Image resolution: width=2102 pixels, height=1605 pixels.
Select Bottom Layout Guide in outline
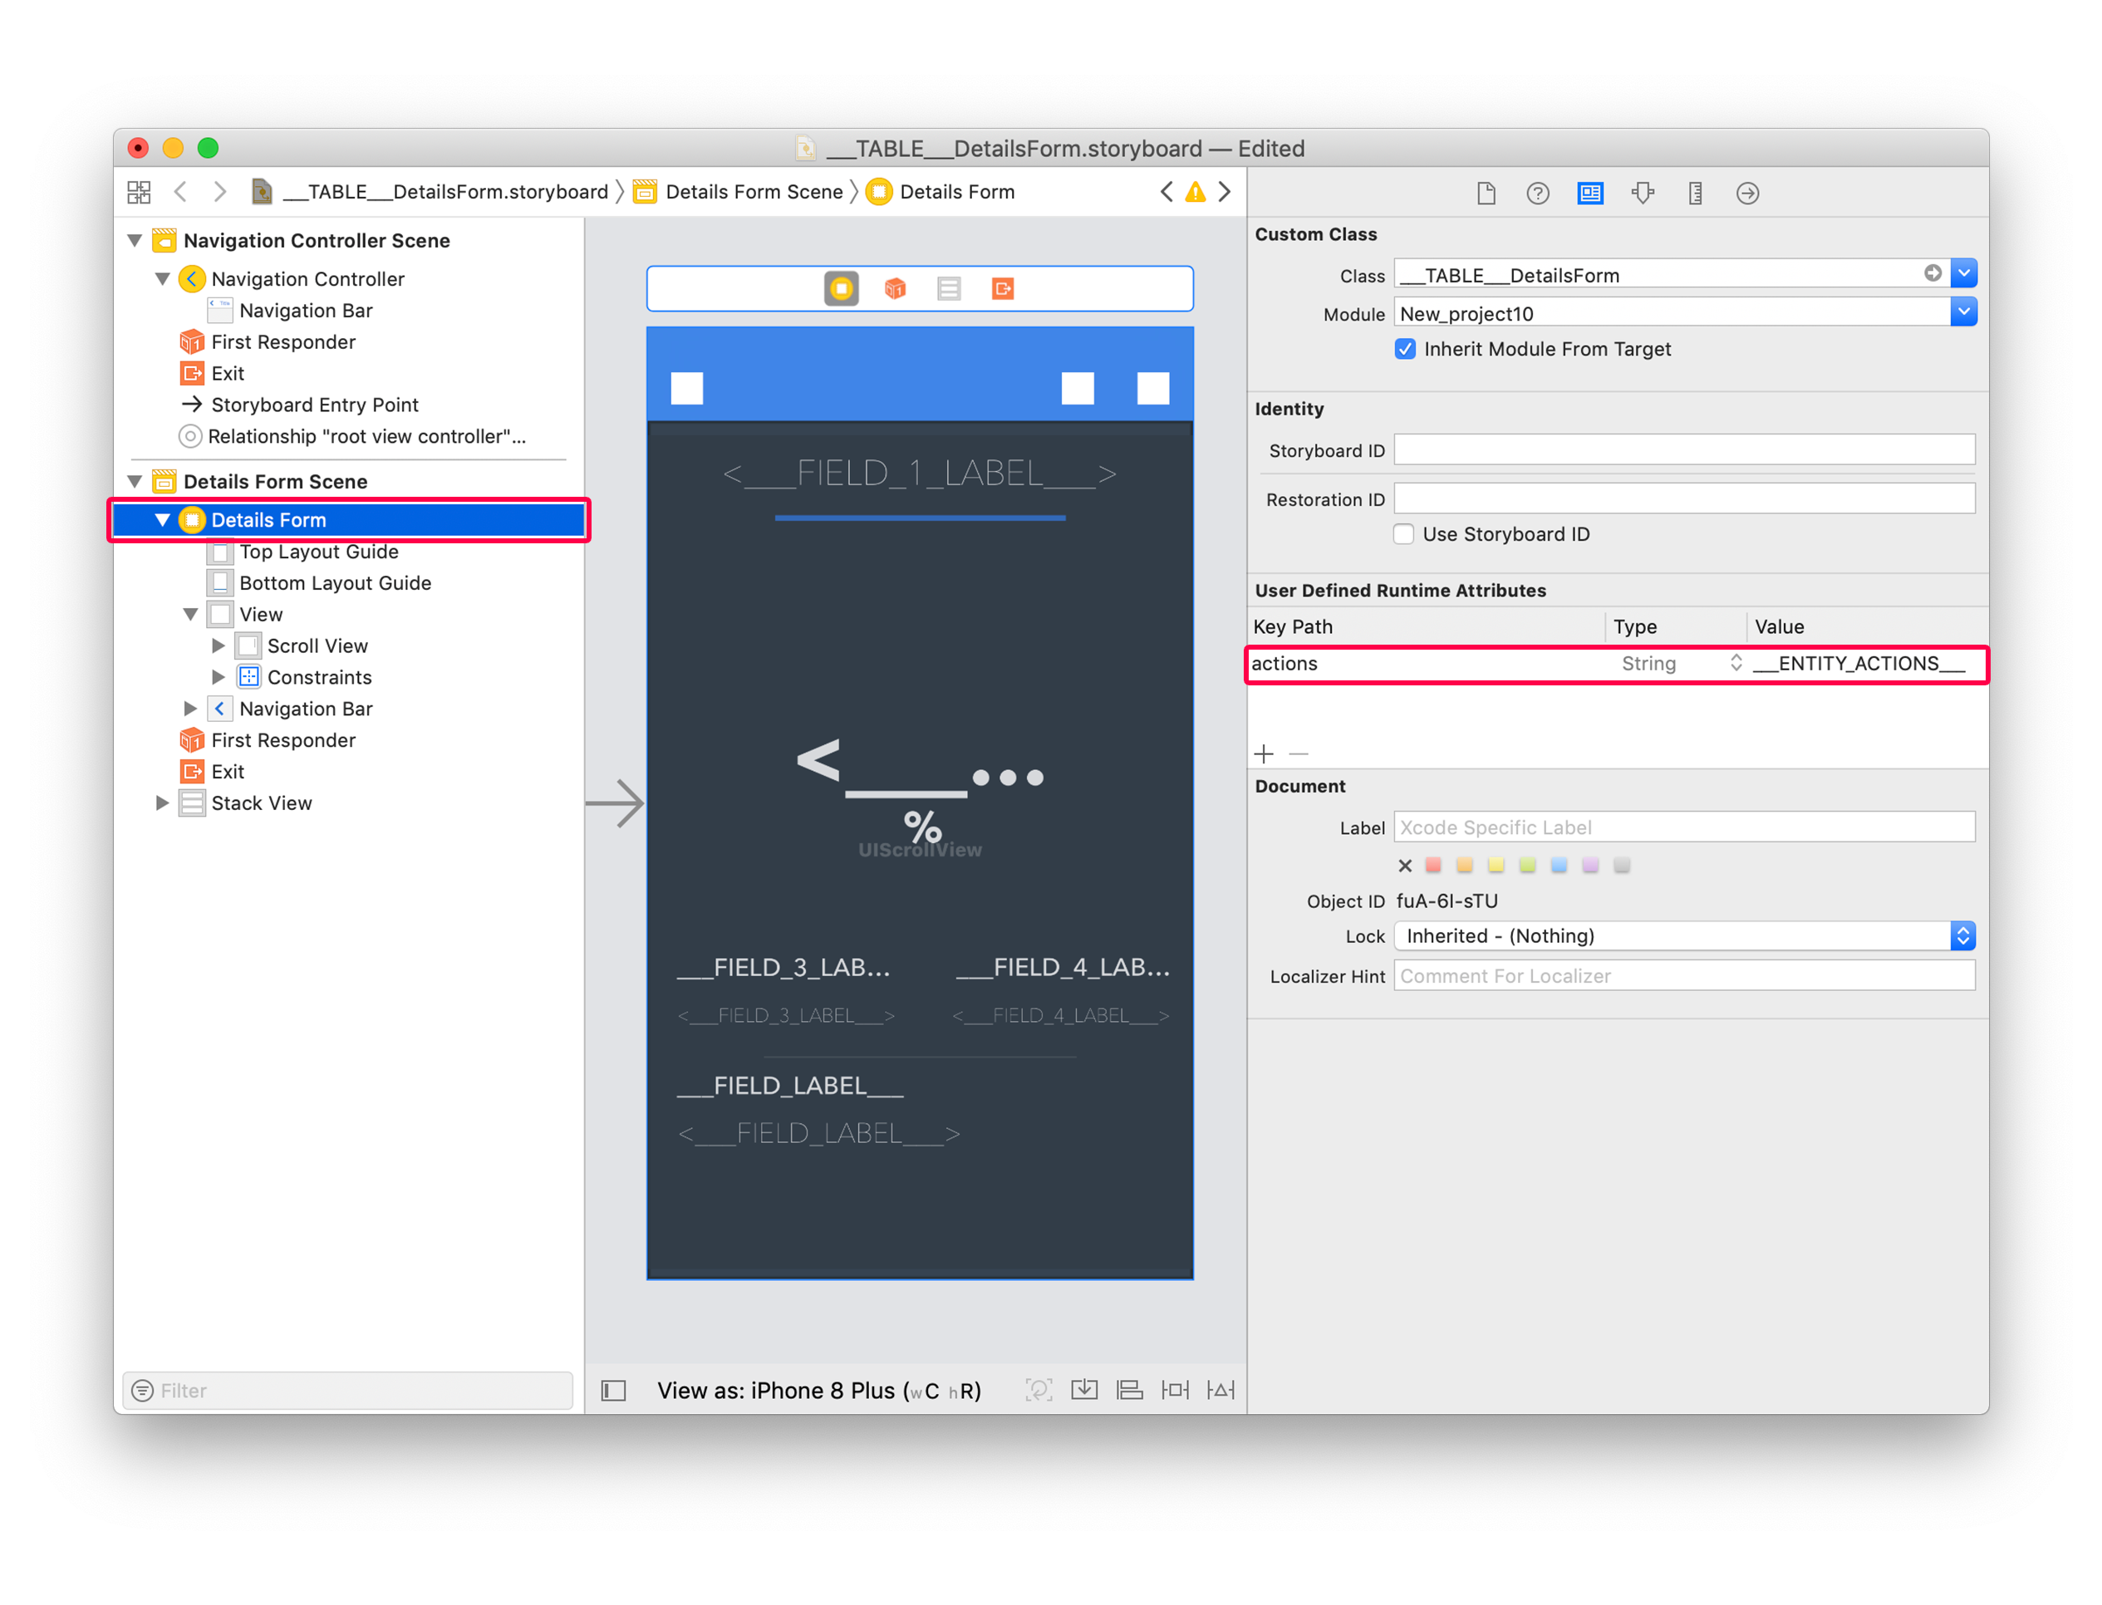coord(336,584)
